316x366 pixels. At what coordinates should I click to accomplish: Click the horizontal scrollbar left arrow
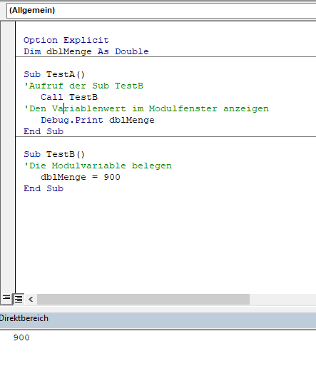(31, 299)
